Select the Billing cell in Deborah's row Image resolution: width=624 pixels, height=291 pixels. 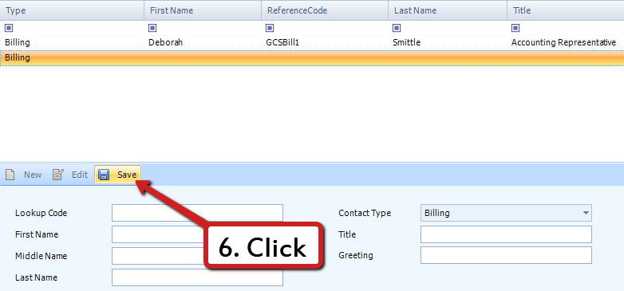tap(18, 42)
